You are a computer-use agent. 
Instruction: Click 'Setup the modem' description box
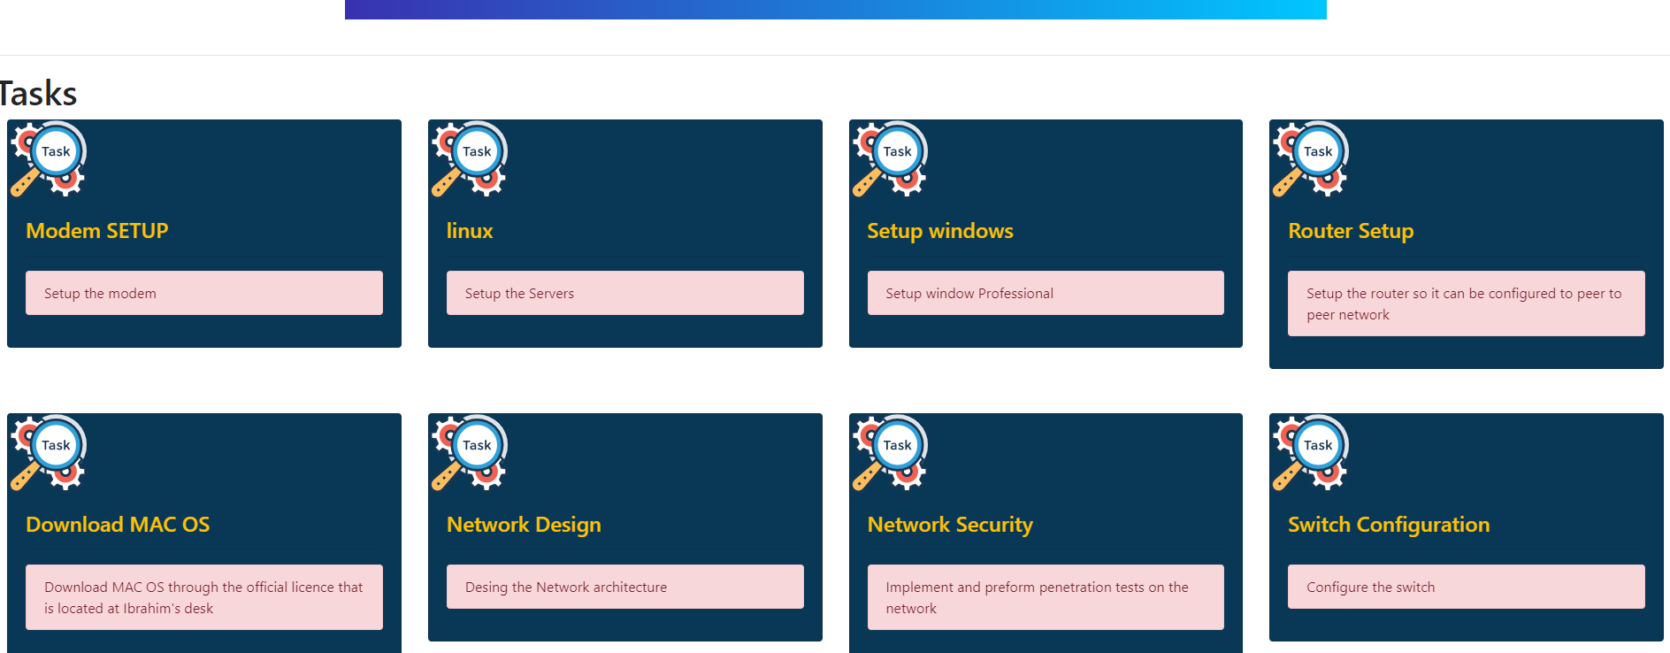click(204, 293)
